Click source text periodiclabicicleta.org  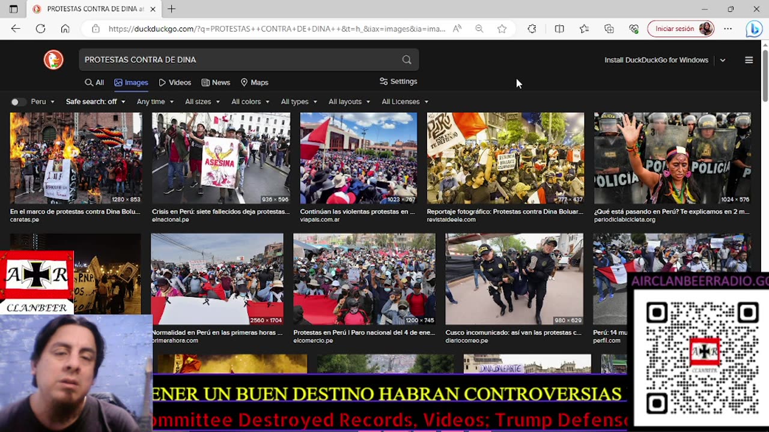click(x=624, y=220)
